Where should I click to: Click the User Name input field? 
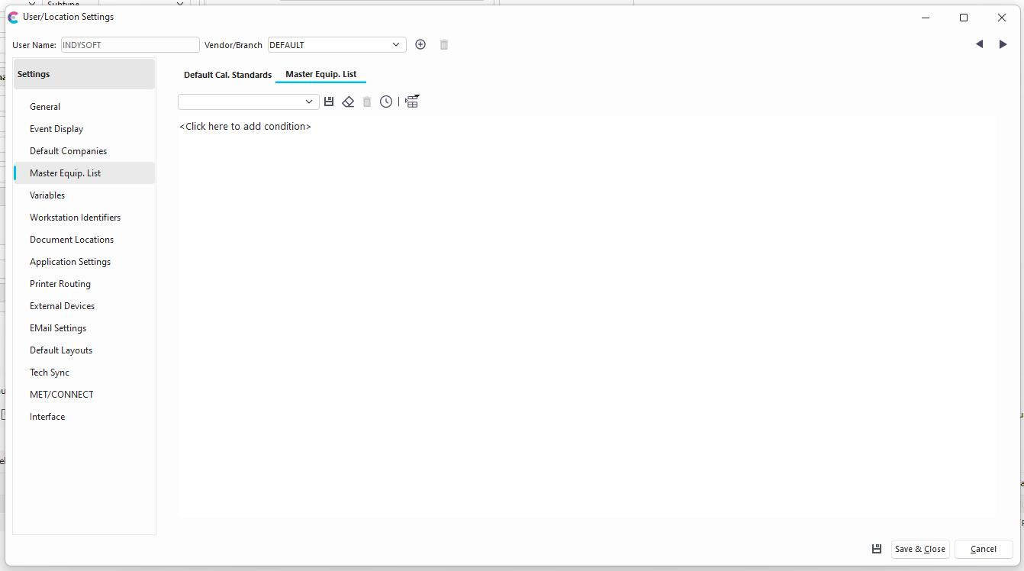(130, 45)
